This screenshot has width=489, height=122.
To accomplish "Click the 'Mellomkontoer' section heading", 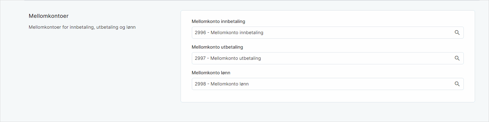I will [49, 16].
